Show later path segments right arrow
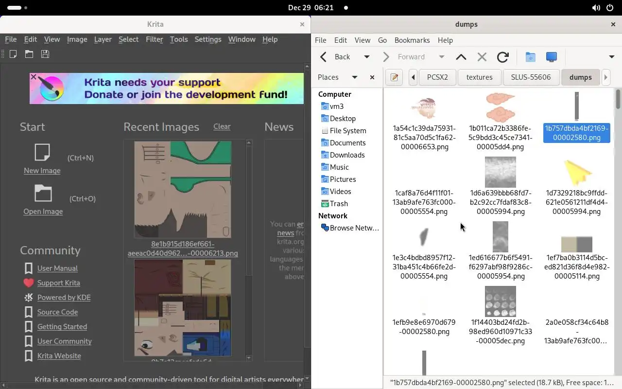The width and height of the screenshot is (622, 389). pyautogui.click(x=605, y=77)
